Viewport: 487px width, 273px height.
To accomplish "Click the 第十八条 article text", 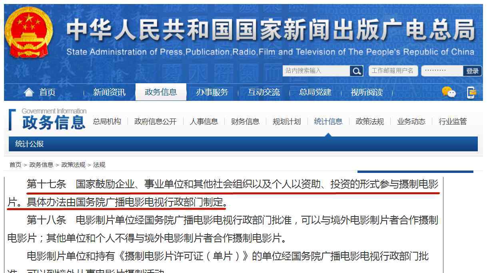I will pyautogui.click(x=223, y=229).
